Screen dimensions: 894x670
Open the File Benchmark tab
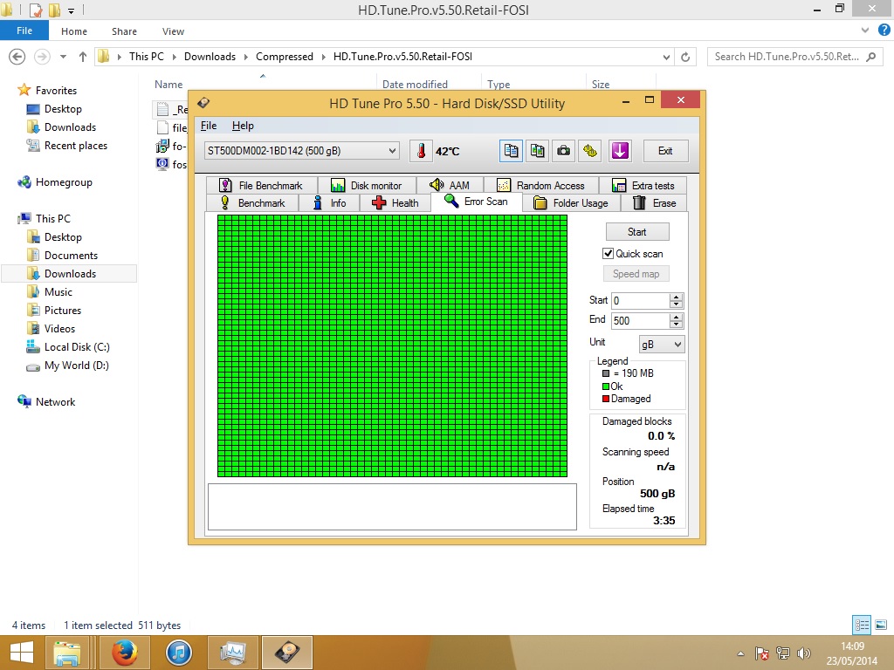point(261,186)
